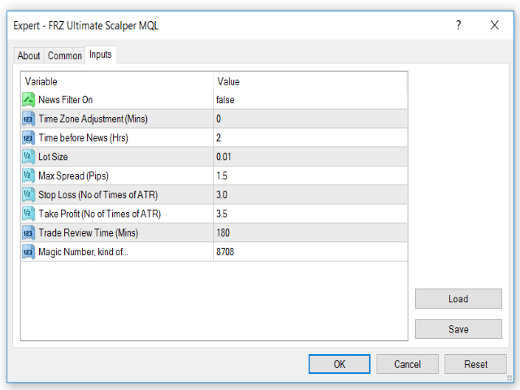
Task: Click the Time Zone Adjustment integer icon
Action: [28, 119]
